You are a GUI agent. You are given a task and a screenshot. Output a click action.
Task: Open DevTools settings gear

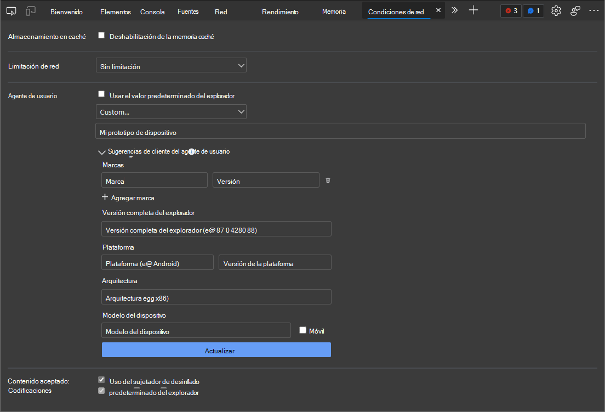point(556,10)
